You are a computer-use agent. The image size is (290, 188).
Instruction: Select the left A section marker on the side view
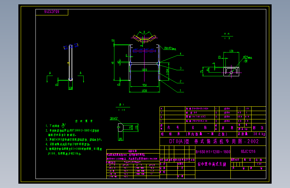click(x=50, y=73)
